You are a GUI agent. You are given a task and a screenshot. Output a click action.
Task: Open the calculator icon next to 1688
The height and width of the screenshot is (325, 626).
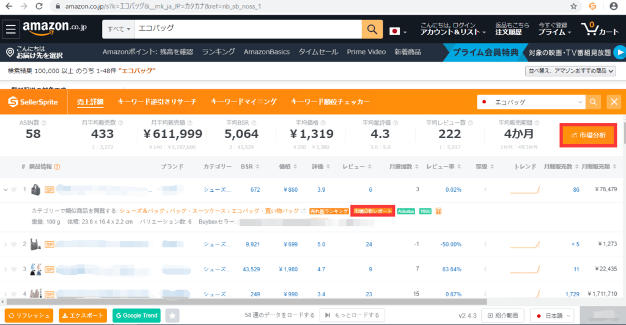(x=438, y=211)
